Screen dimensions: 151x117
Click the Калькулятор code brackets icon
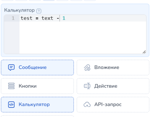pos(11,105)
